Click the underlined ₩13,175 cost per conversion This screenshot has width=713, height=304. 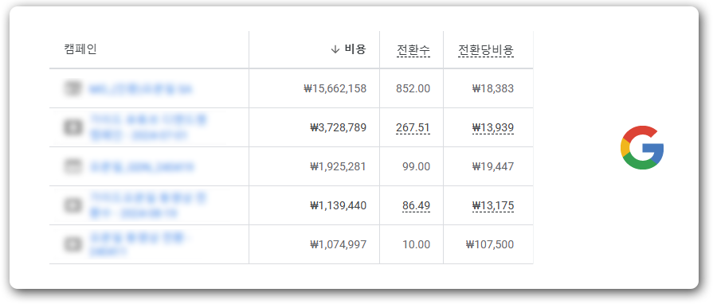[x=493, y=206]
